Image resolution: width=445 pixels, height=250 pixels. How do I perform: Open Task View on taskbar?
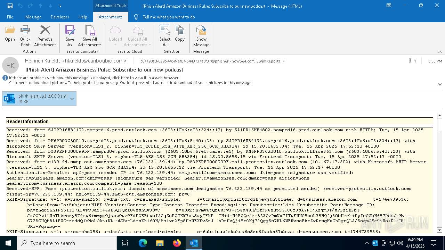pos(125,243)
